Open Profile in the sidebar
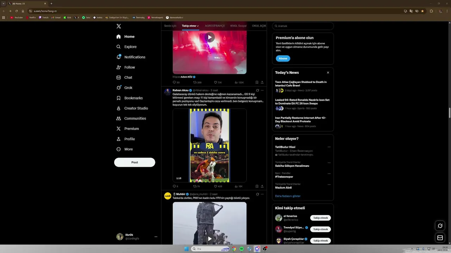This screenshot has height=253, width=451. [125, 139]
